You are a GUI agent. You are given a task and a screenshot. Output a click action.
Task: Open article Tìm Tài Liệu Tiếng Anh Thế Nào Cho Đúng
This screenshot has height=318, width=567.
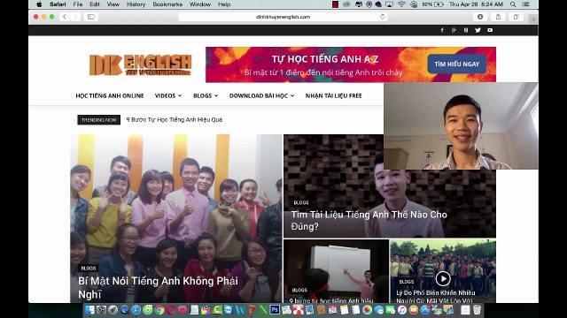click(x=369, y=220)
